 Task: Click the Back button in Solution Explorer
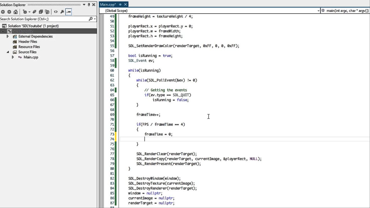point(3,12)
